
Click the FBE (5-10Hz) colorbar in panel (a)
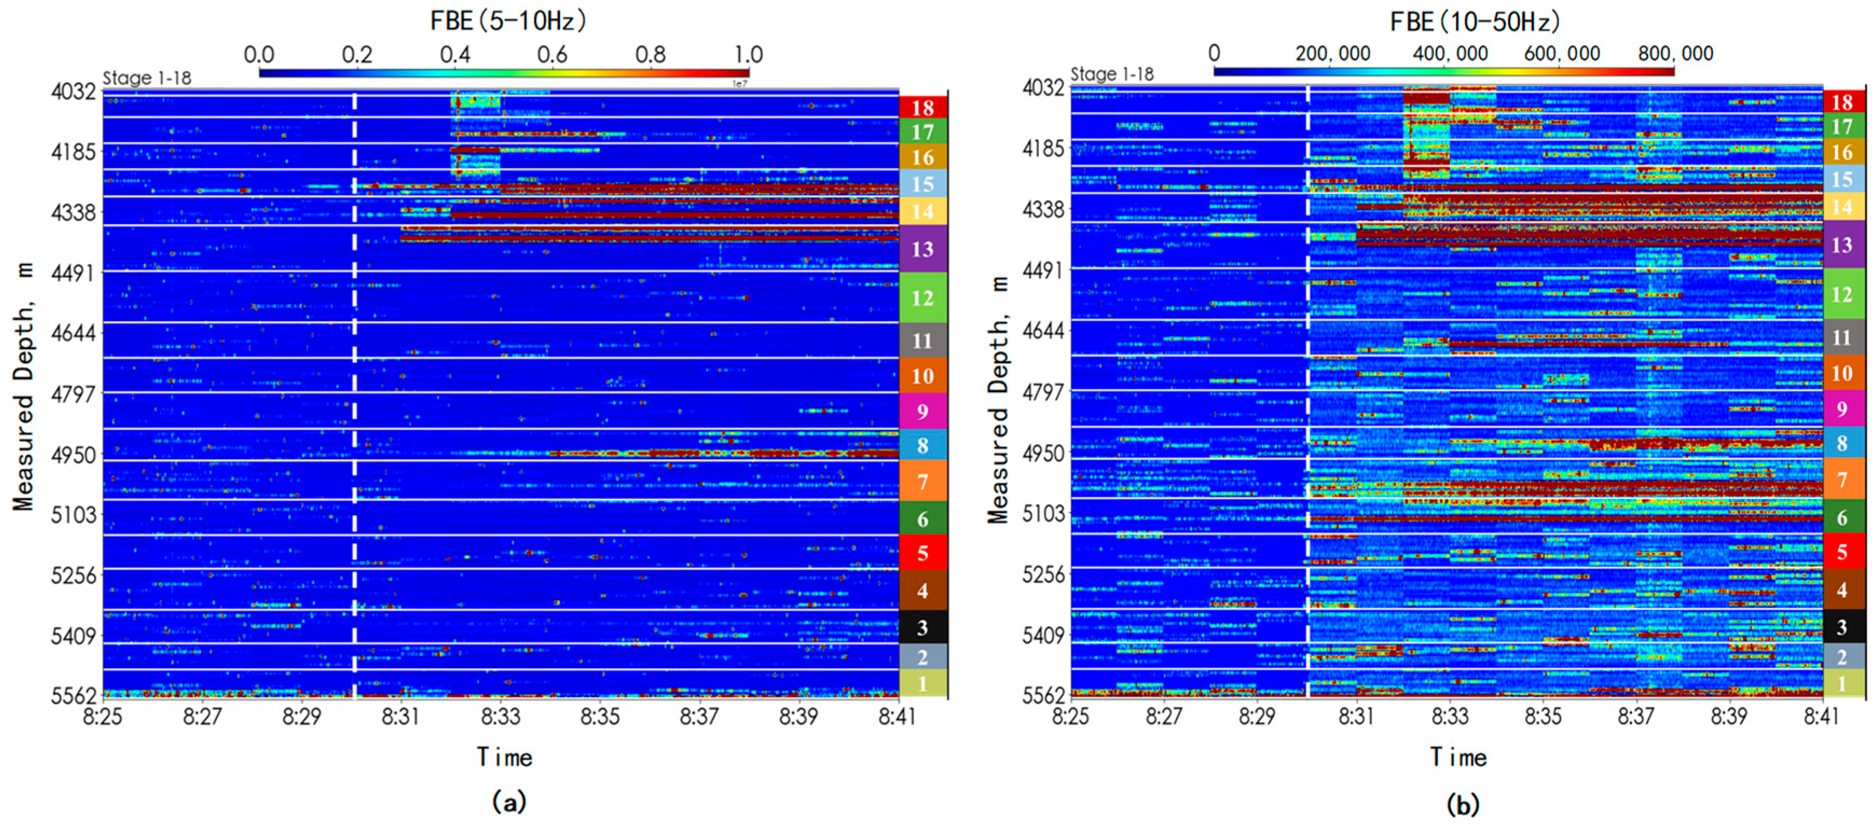[x=504, y=73]
